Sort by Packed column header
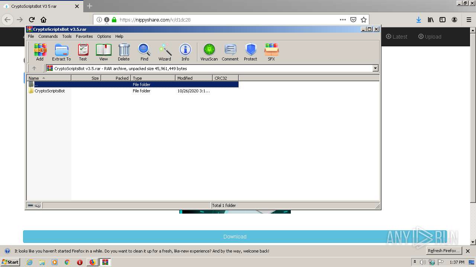Screen dimensions: 476x267 (x=116, y=78)
